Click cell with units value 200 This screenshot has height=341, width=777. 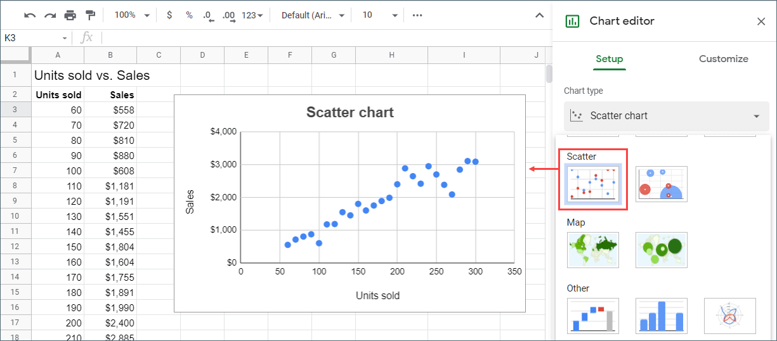(58, 323)
